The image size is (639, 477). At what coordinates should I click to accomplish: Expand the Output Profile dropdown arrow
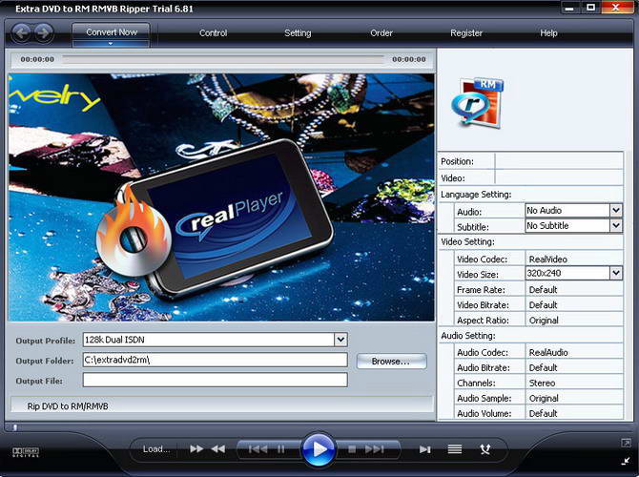340,340
